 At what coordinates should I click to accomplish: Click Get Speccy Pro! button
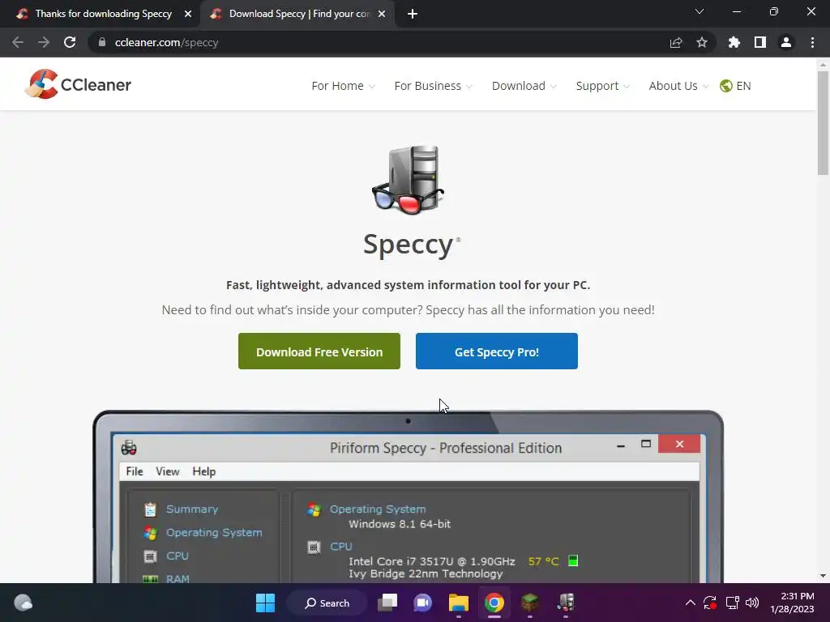click(497, 351)
